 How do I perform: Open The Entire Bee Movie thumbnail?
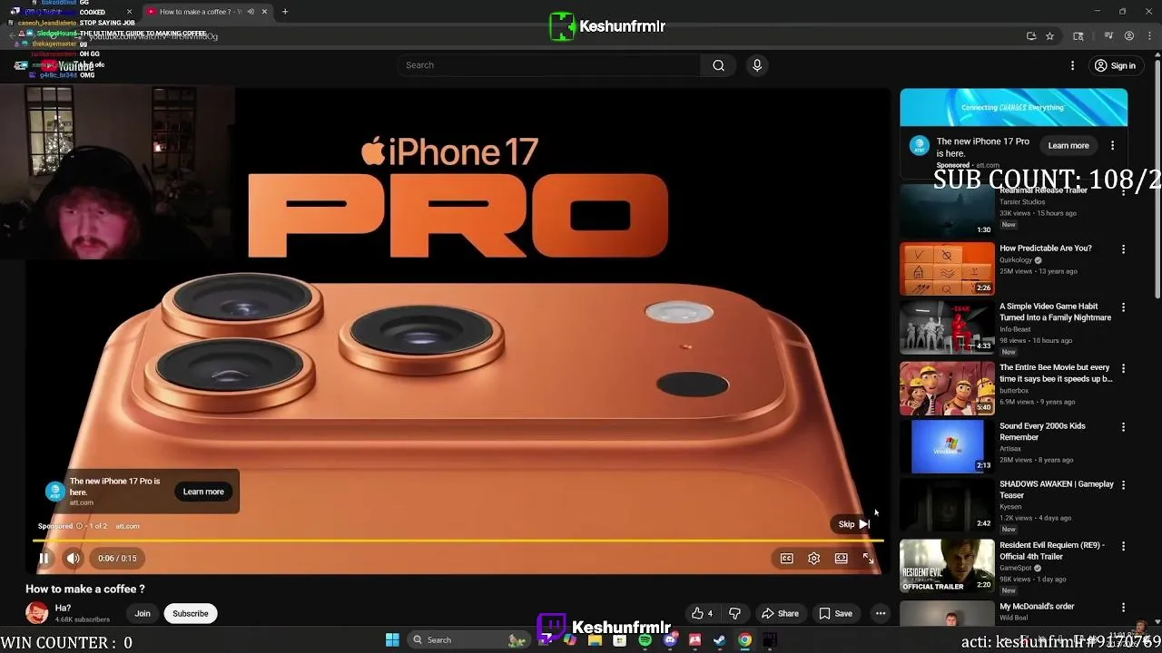click(x=947, y=388)
